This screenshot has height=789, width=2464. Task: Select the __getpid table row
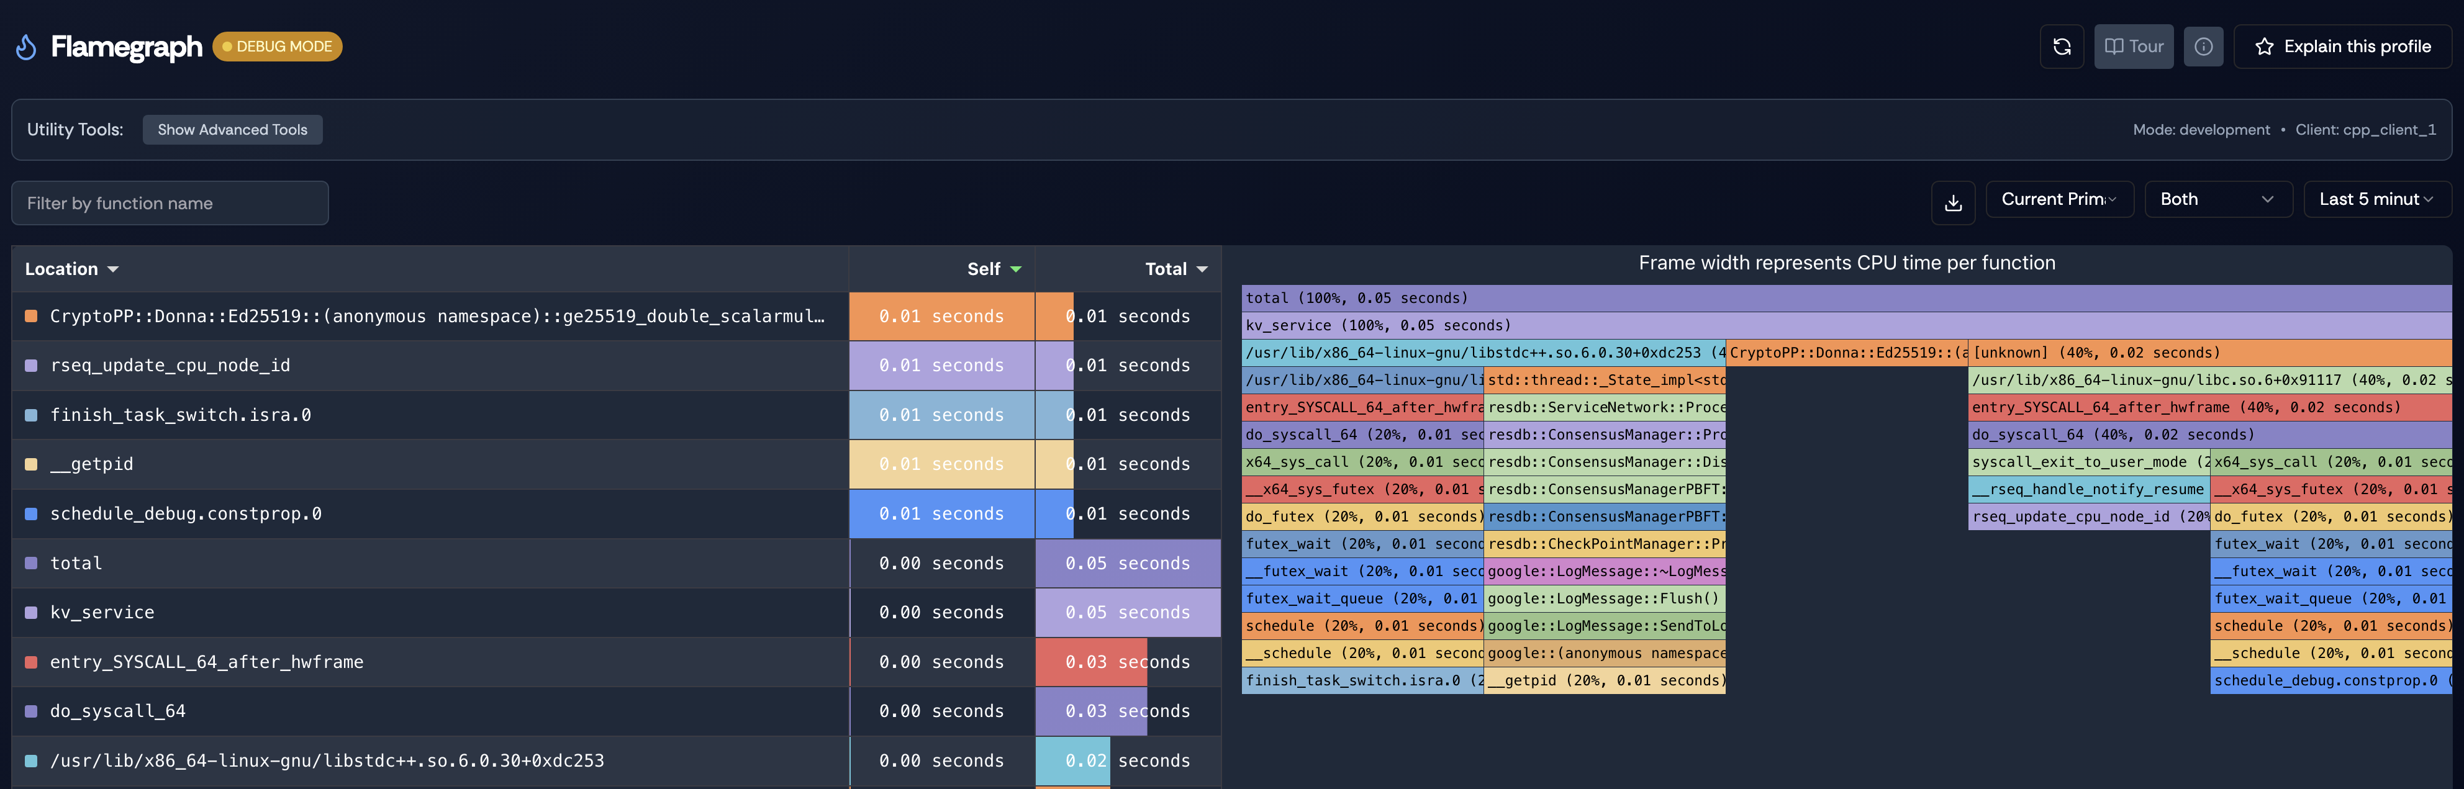pyautogui.click(x=616, y=464)
